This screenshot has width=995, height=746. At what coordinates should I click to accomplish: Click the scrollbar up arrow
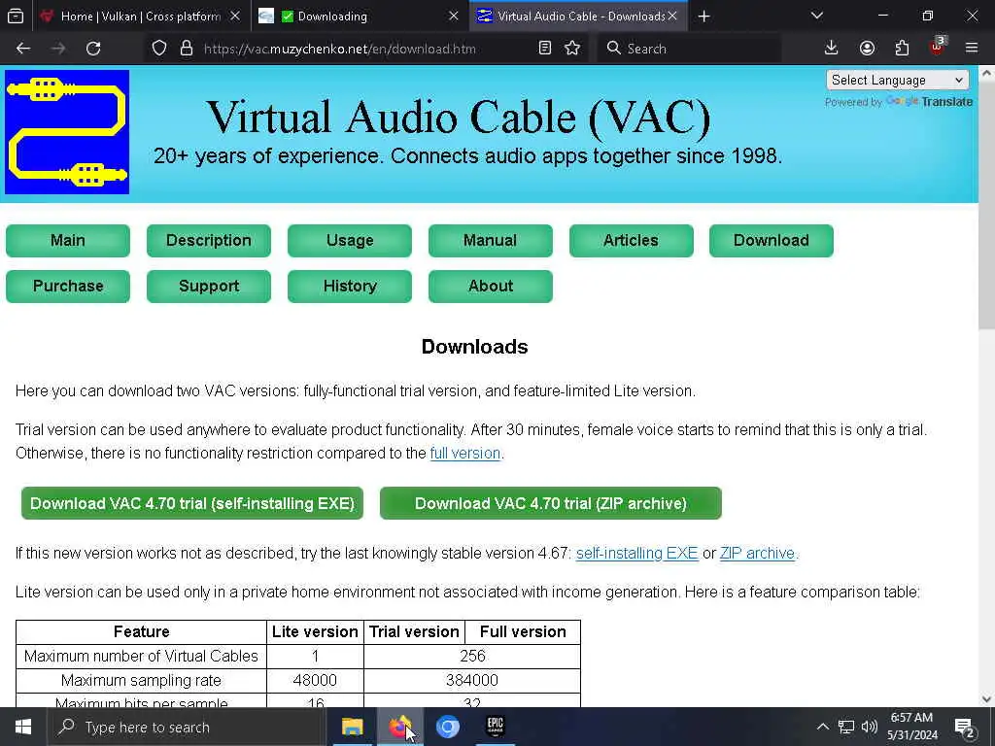(x=986, y=73)
